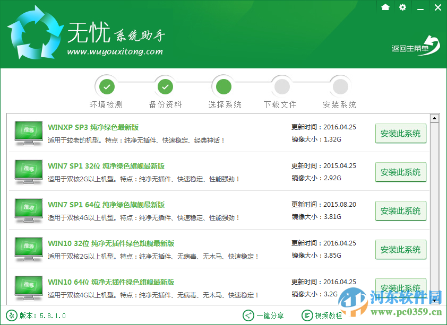Install WIN7 SP1 64位 via 安装此系统 button

[400, 210]
